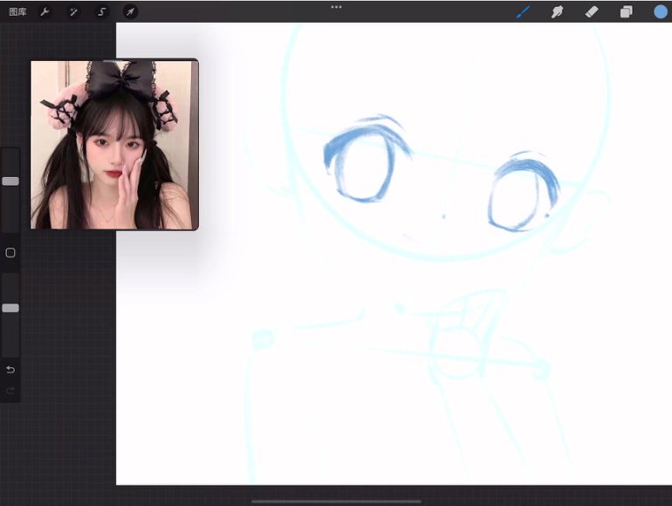Select the Eraser tool
The height and width of the screenshot is (506, 672).
591,12
